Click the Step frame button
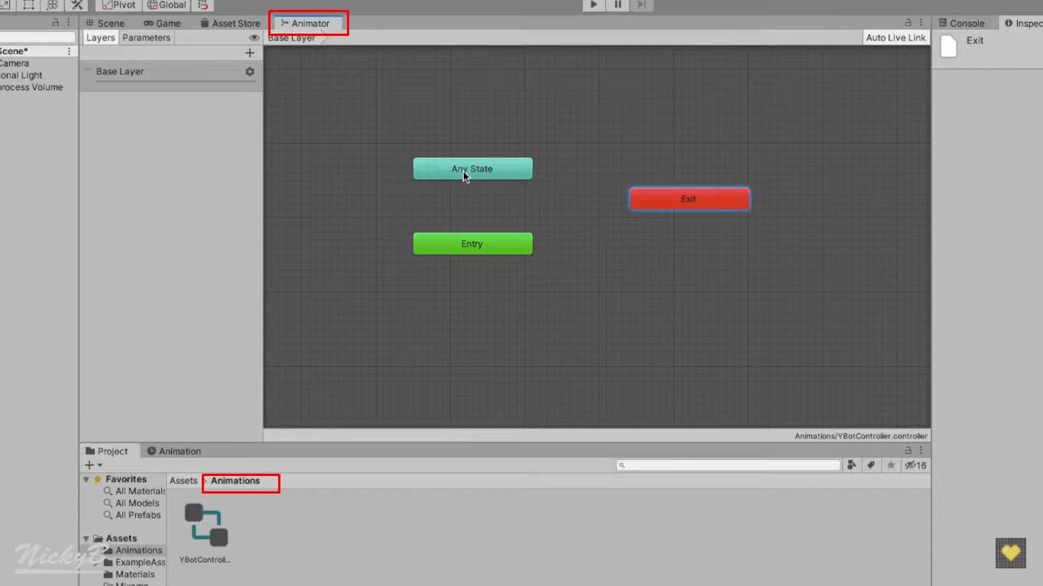 tap(642, 5)
